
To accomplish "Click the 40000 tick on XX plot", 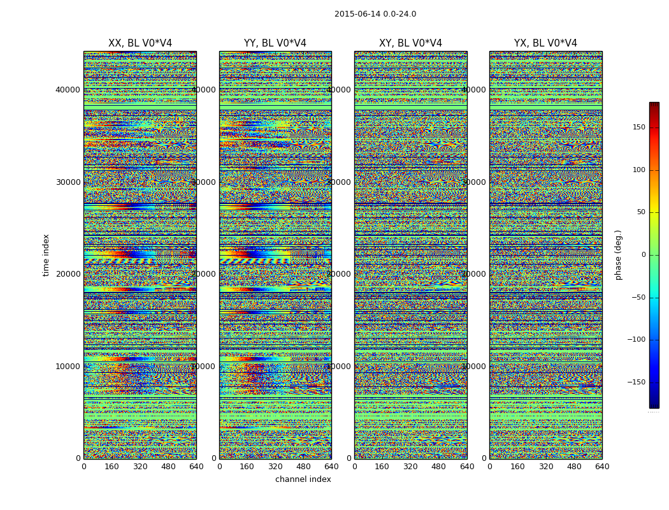I will [68, 90].
